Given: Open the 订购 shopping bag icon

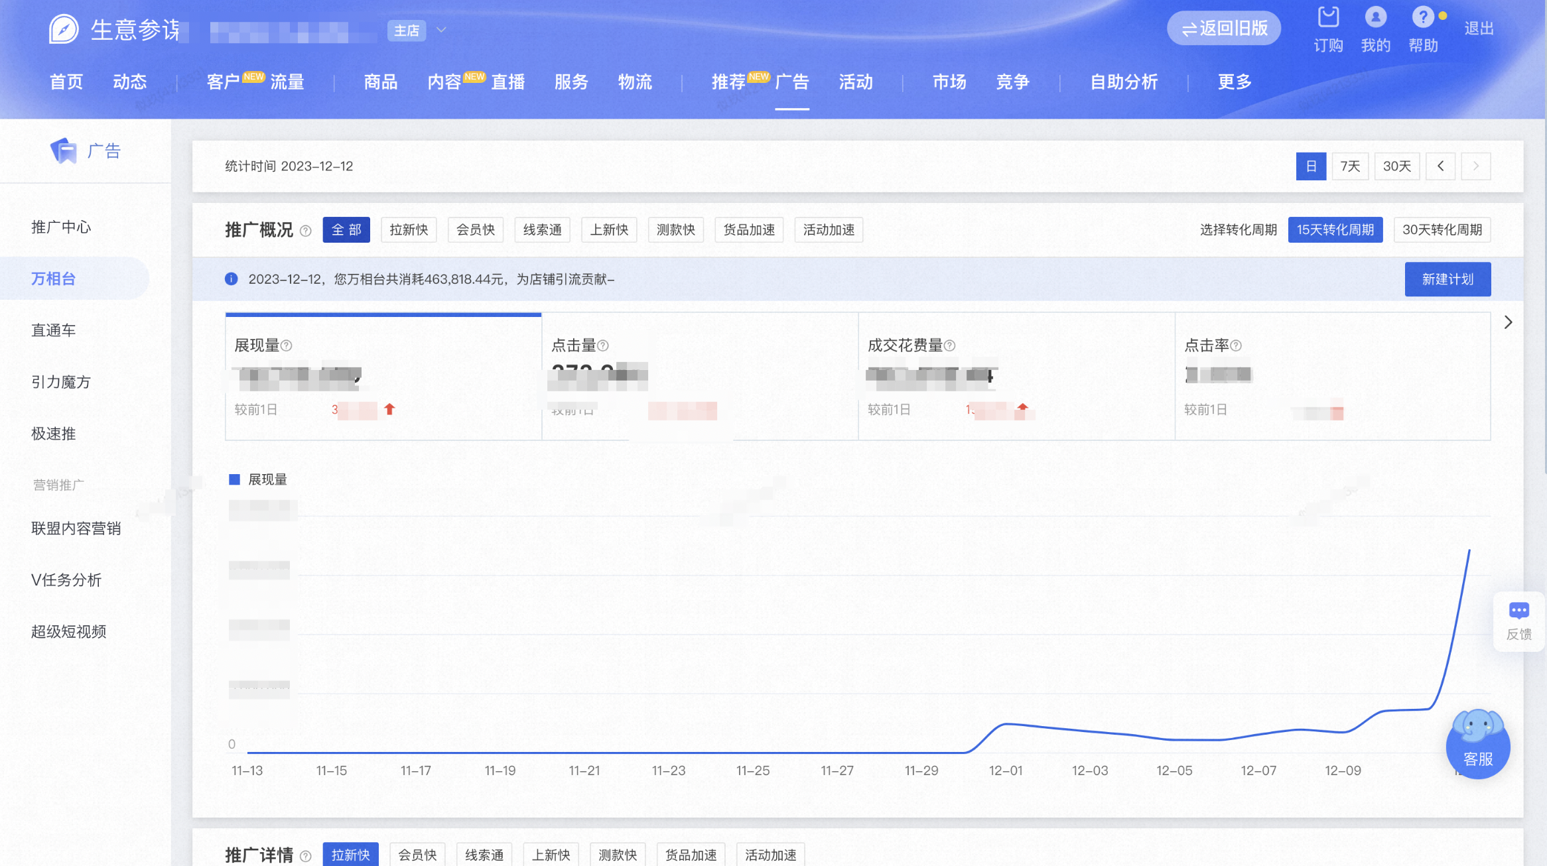Looking at the screenshot, I should (x=1328, y=17).
